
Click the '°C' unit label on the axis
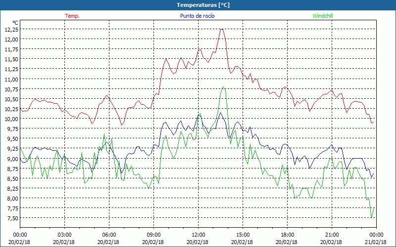click(15, 23)
